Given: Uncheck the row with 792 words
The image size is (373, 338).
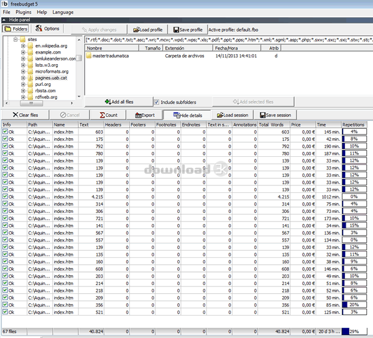Looking at the screenshot, I should point(5,146).
